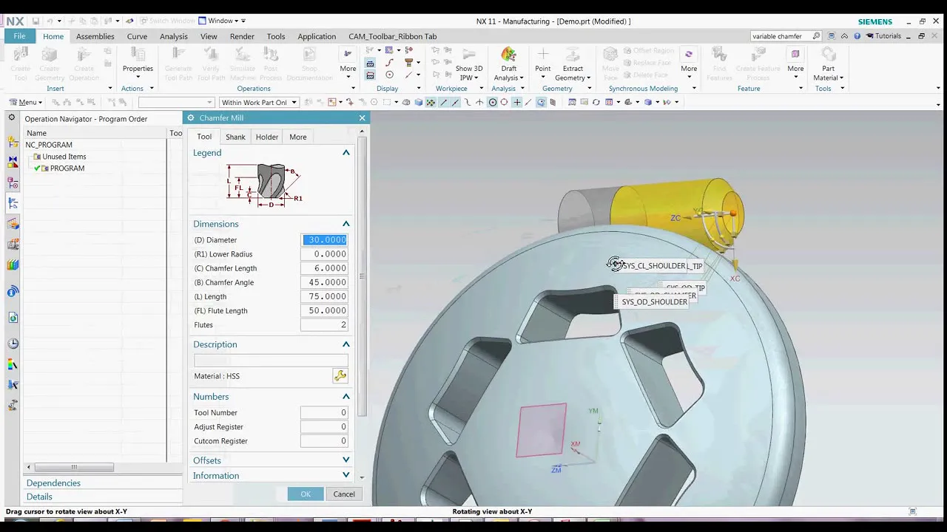
Task: Click the Point geometry icon
Action: pyautogui.click(x=542, y=55)
